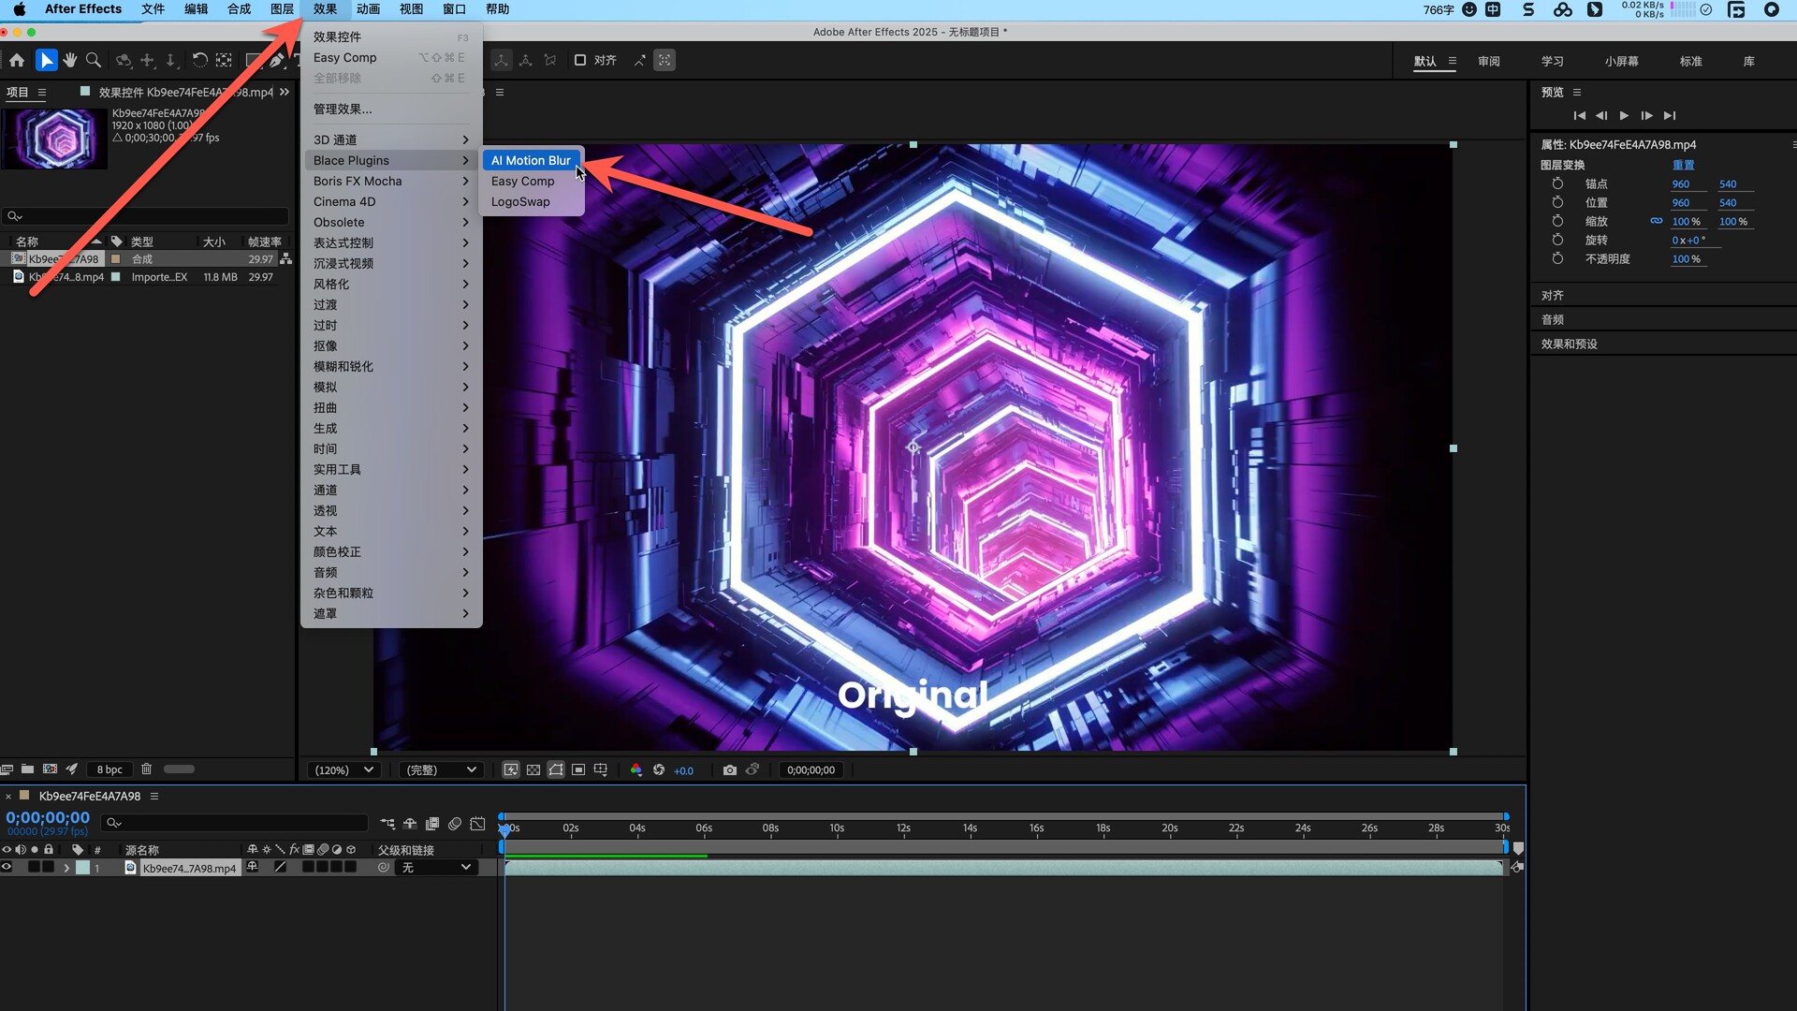Screen dimensions: 1797x1011
Task: Toggle the 对齐 snapping checkbox
Action: pos(580,60)
